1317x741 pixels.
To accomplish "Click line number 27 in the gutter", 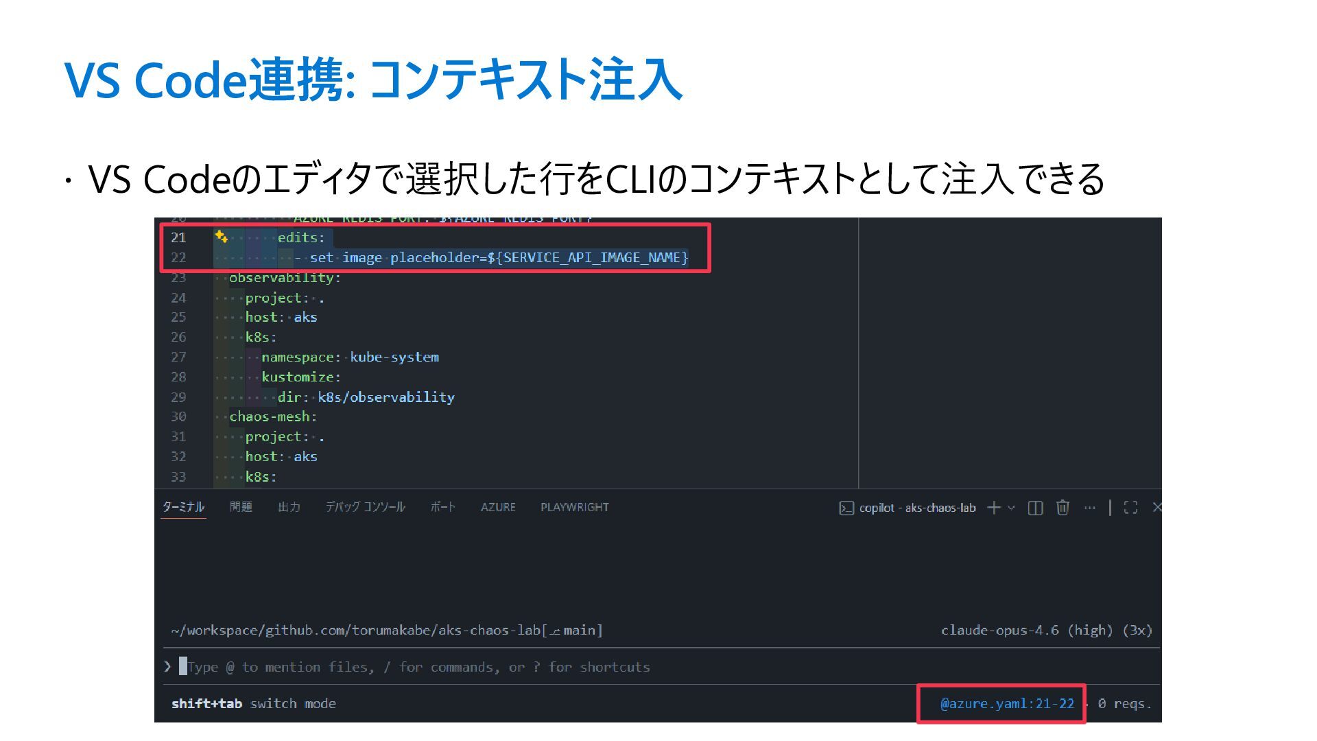I will (178, 357).
